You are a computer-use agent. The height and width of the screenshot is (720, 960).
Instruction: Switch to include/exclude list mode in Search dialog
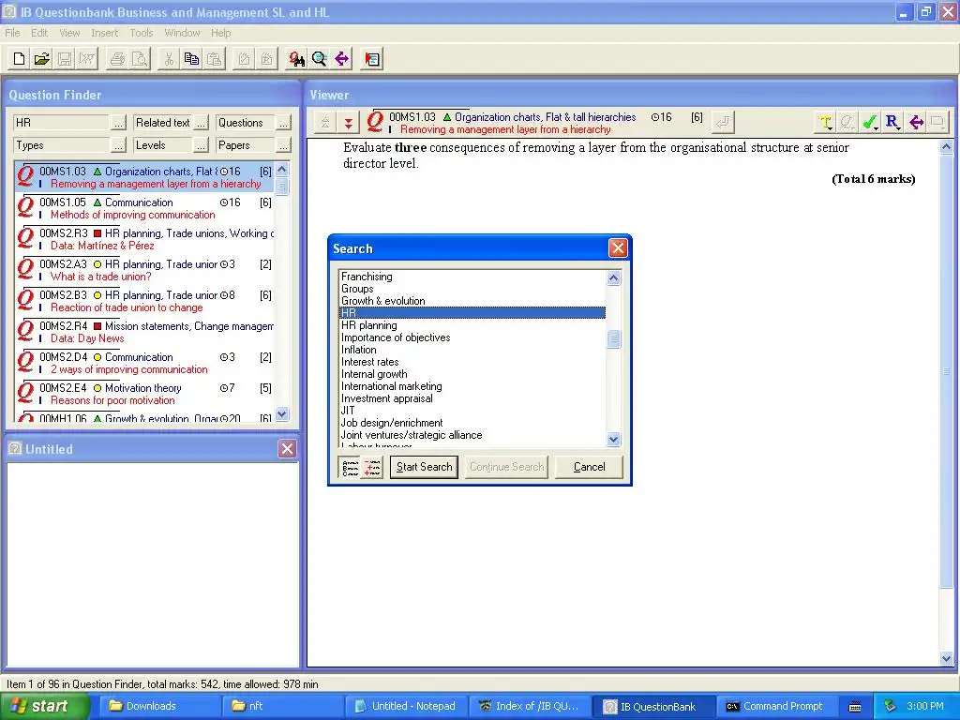point(371,468)
